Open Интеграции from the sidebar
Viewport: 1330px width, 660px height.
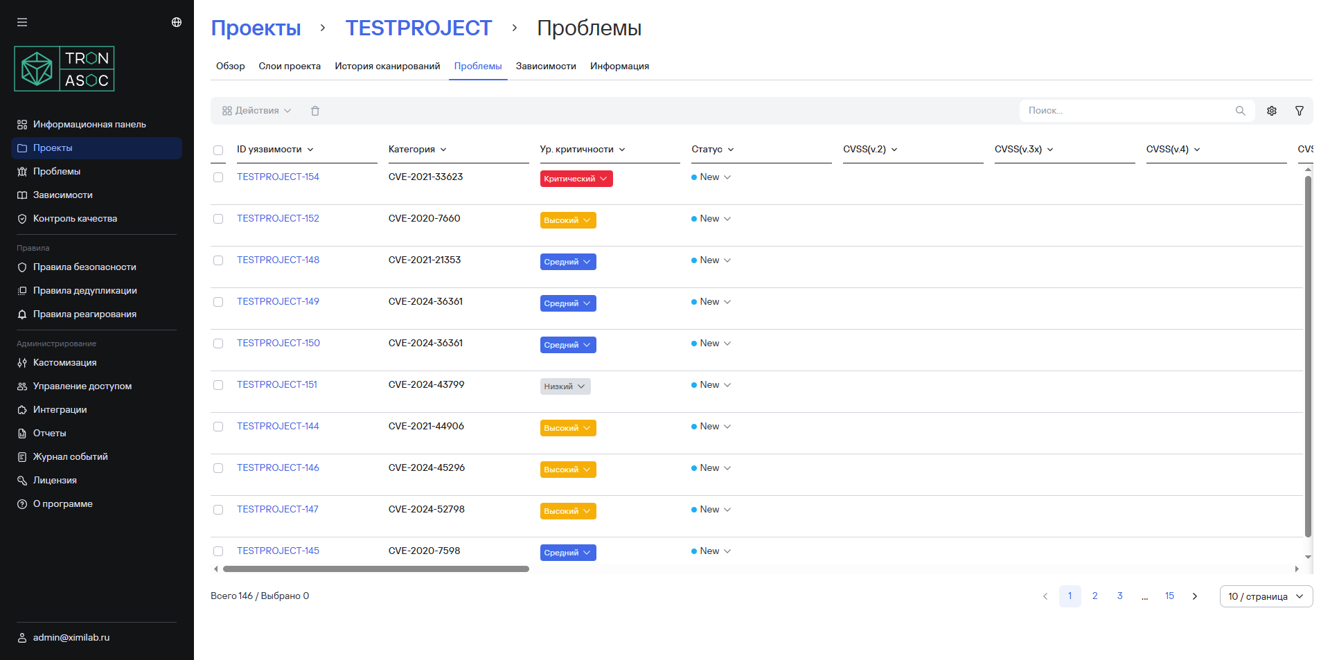pos(60,410)
